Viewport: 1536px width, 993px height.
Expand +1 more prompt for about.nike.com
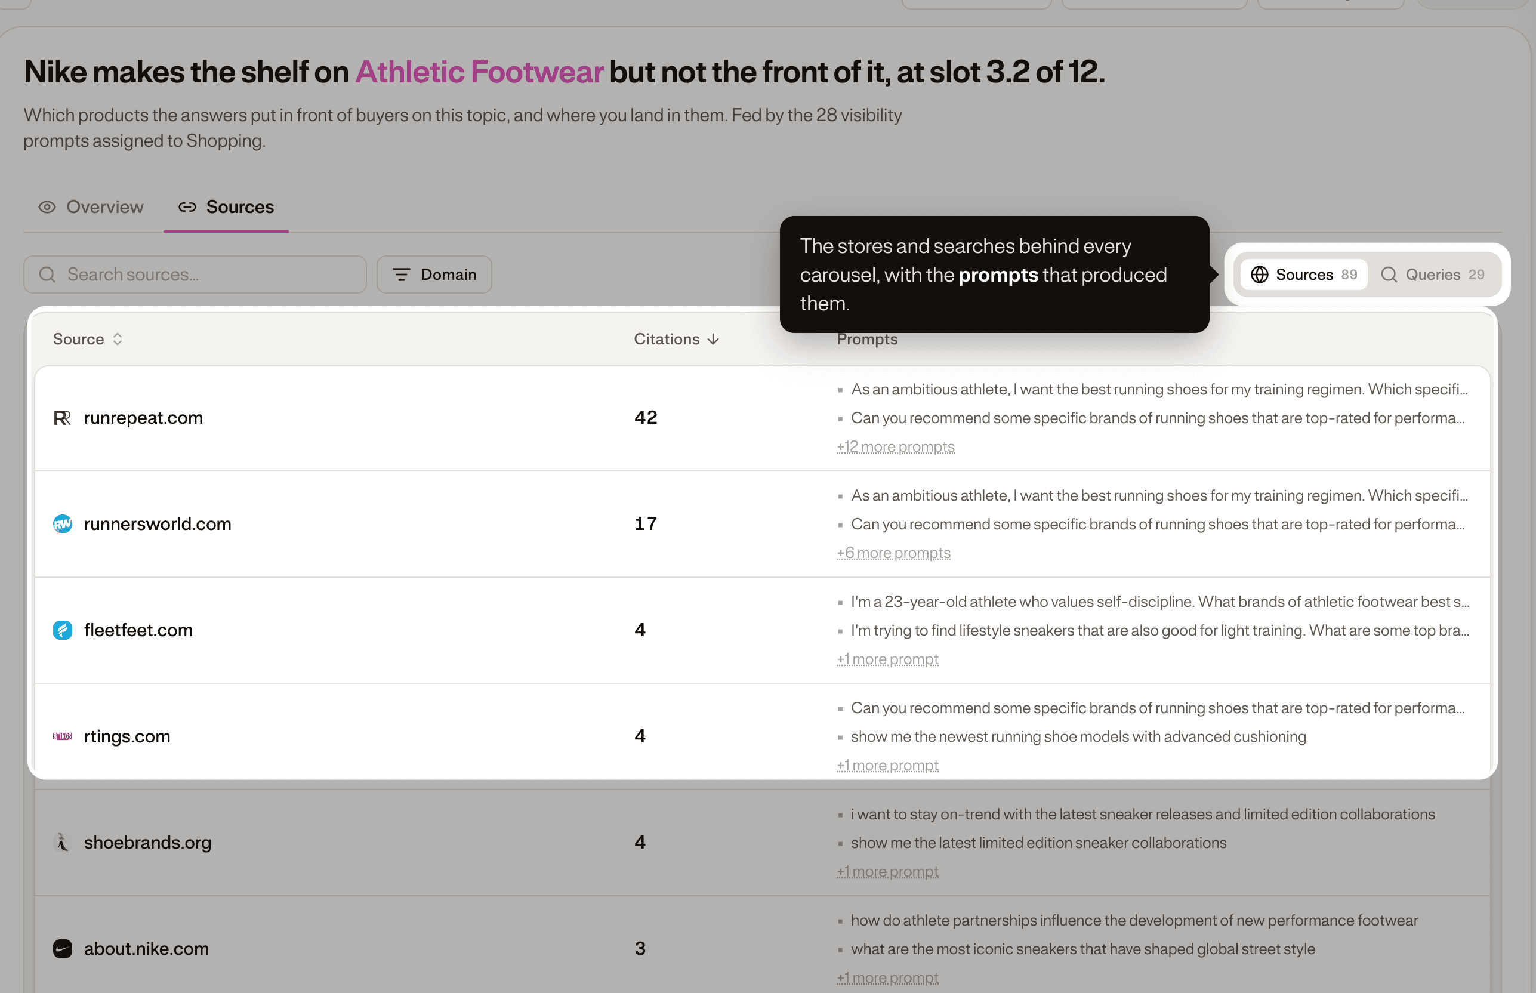887,979
